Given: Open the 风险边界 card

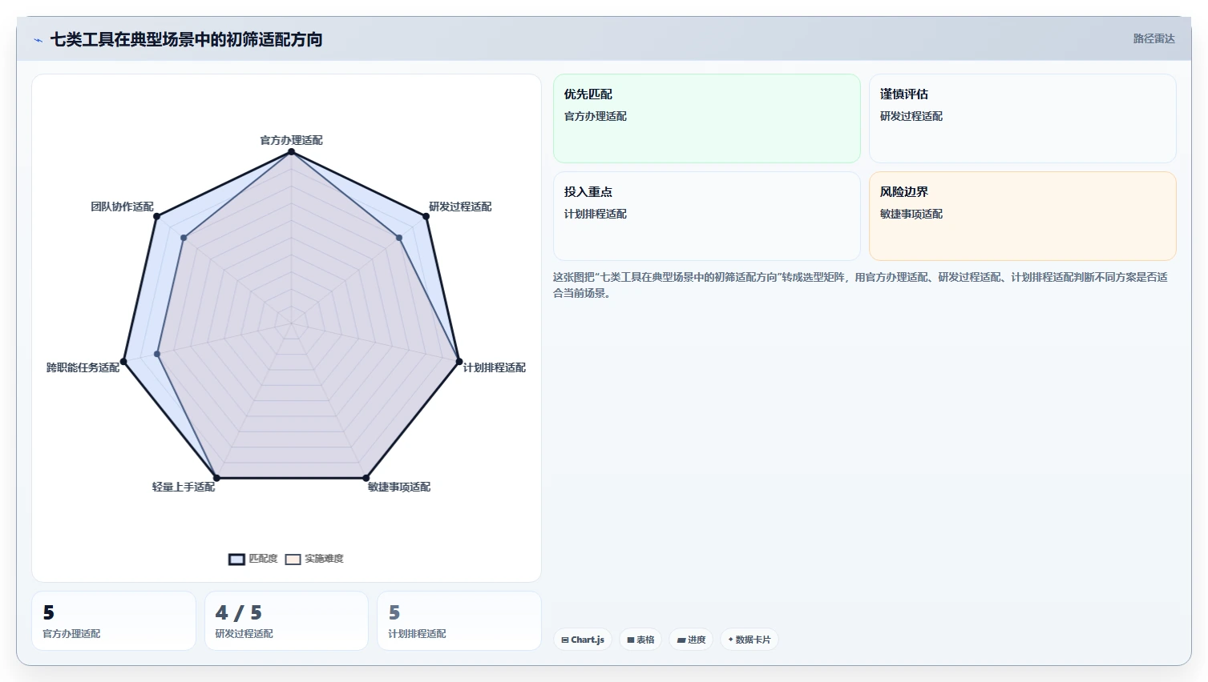Looking at the screenshot, I should pos(1022,216).
